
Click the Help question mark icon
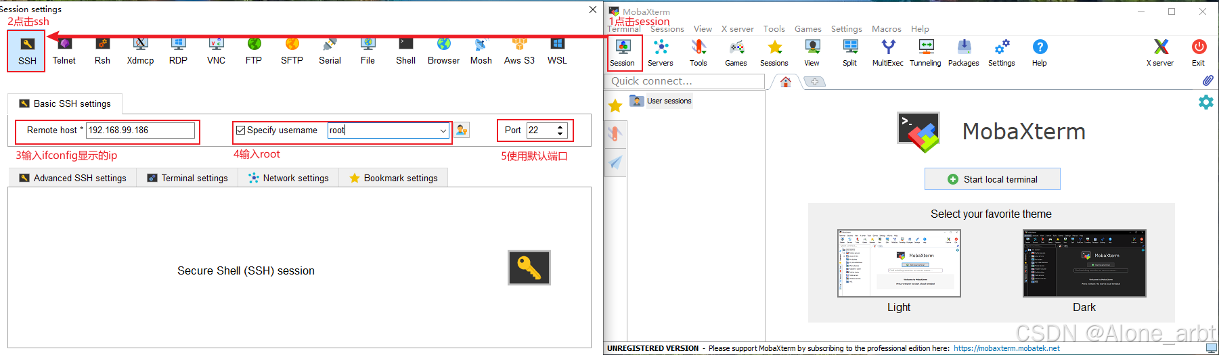1040,53
